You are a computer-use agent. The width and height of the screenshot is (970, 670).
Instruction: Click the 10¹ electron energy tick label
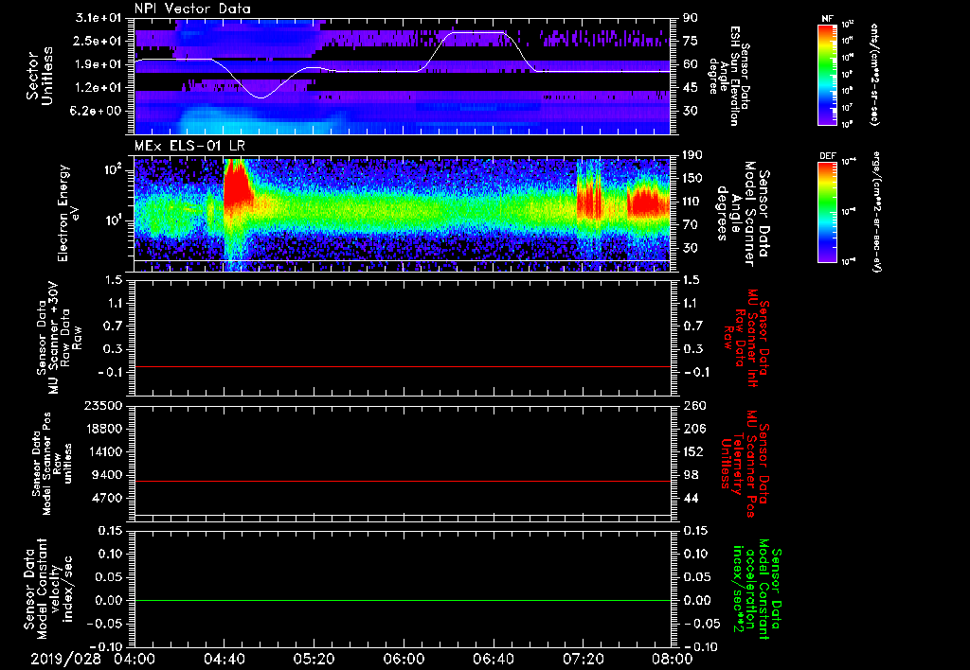[113, 220]
